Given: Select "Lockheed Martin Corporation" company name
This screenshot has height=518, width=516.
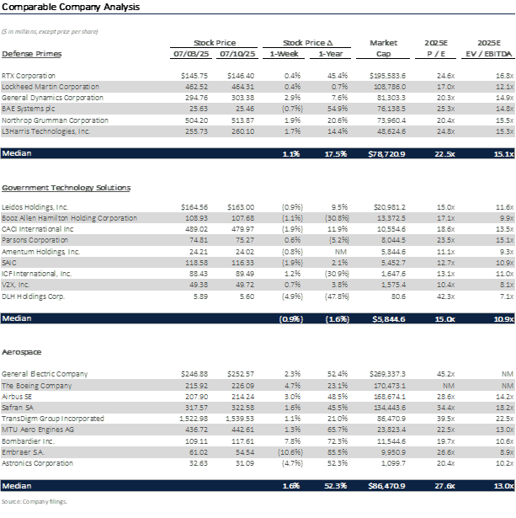Looking at the screenshot, I should [x=51, y=87].
